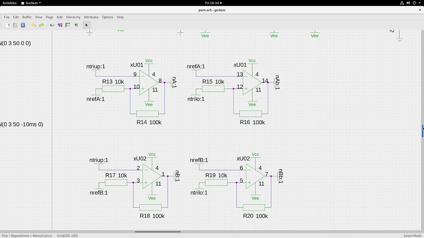Click the New file toolbar icon
Image resolution: width=424 pixels, height=238 pixels.
7,25
